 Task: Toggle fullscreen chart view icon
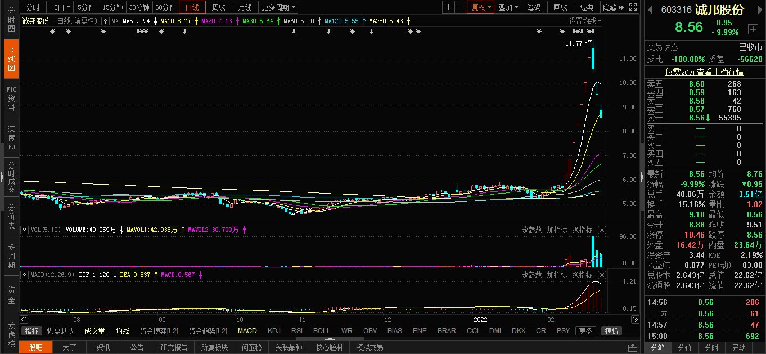click(633, 7)
